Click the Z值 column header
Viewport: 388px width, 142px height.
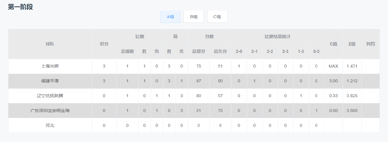[352, 44]
